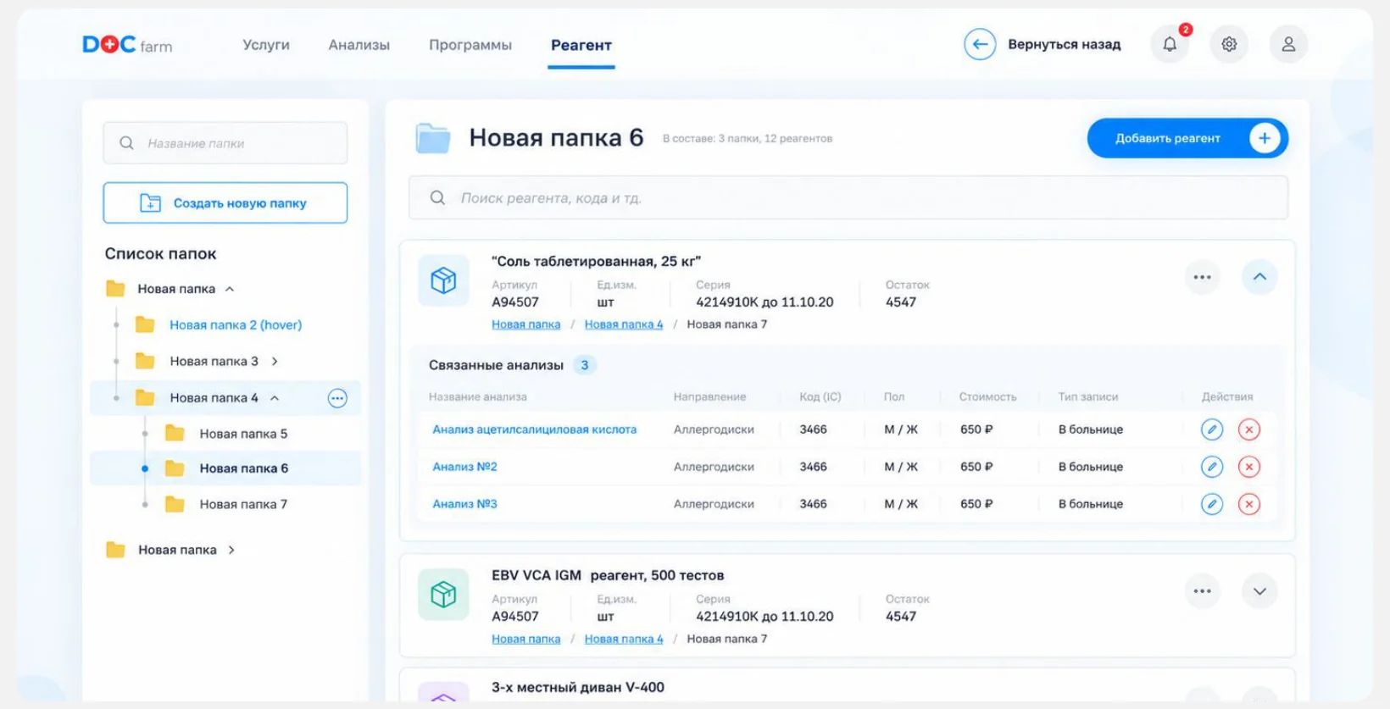Select Новая папка 2 (hover) in tree
Image resolution: width=1390 pixels, height=709 pixels.
click(x=236, y=325)
